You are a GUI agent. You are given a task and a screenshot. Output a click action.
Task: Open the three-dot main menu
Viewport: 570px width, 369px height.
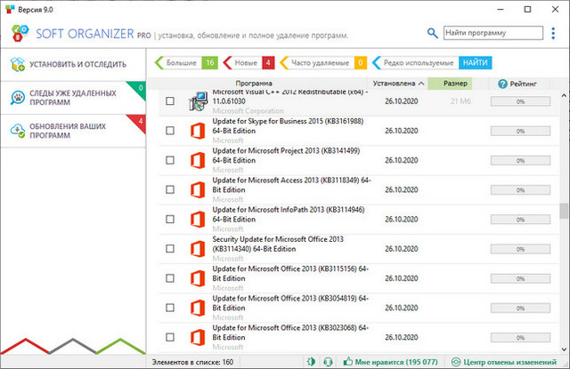tap(555, 33)
